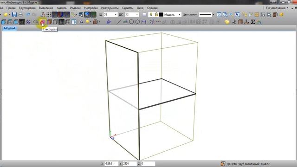
Task: Click the magnifier search icon at top right
Action: [269, 14]
